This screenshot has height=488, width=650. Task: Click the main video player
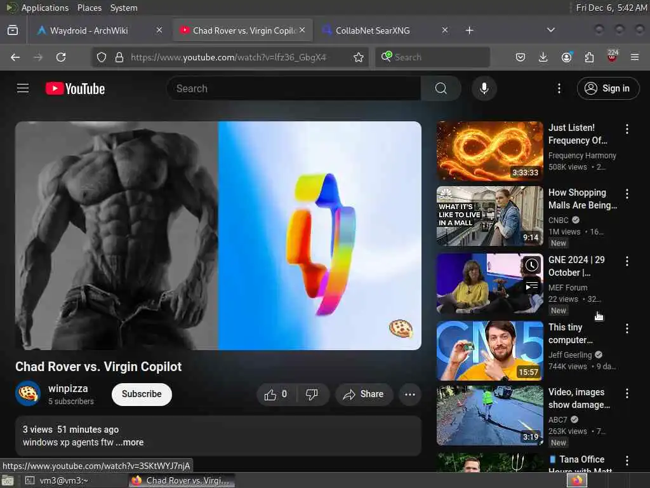click(218, 235)
